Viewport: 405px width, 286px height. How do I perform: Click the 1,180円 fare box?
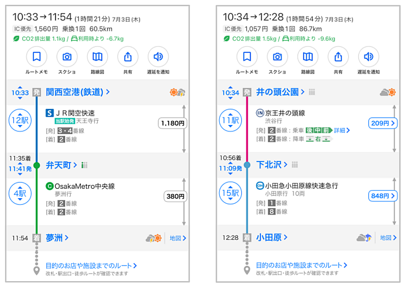[173, 123]
